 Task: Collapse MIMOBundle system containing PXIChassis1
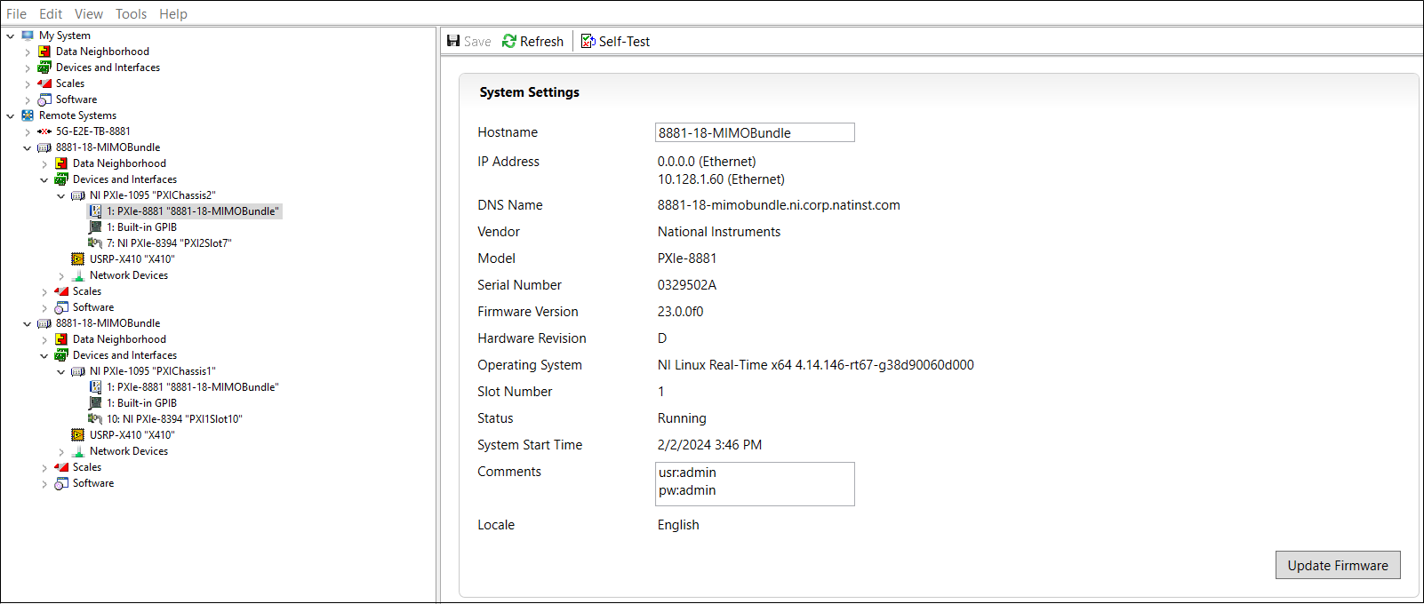pyautogui.click(x=28, y=324)
